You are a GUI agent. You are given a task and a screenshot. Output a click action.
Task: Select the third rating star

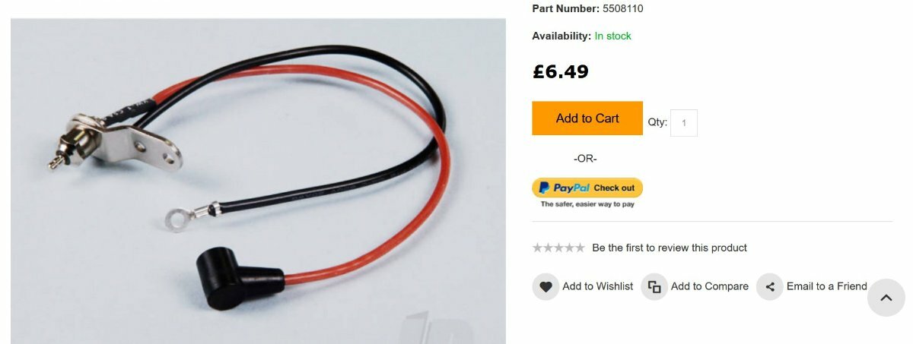coord(558,248)
